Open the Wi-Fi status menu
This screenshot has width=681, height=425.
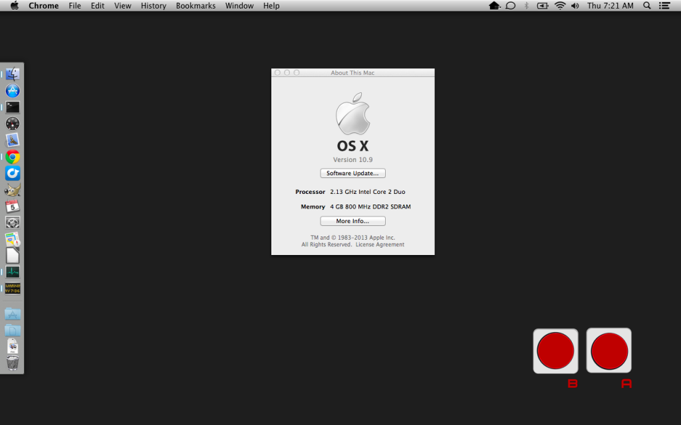(560, 5)
